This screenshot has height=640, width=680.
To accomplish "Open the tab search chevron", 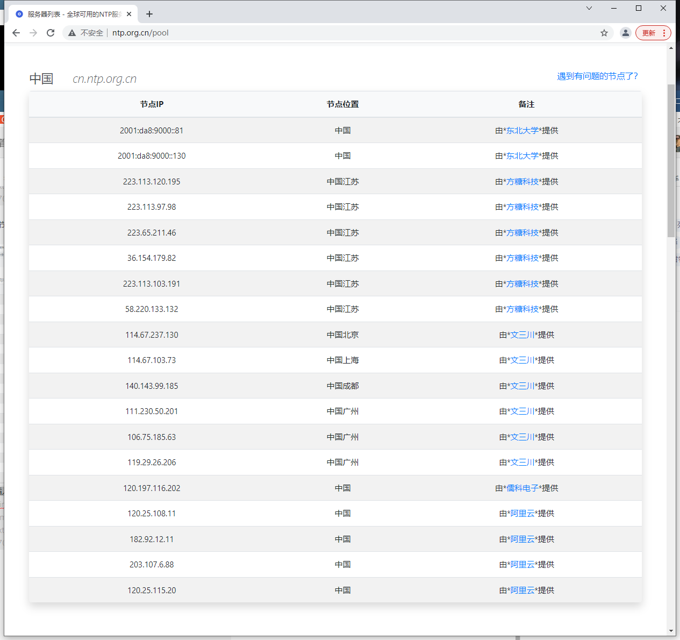I will (x=589, y=8).
